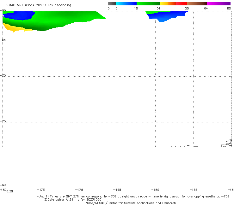Pick the cyan-to-blue segment of the colorbar
234x205 pixels.
pyautogui.click(x=126, y=4)
